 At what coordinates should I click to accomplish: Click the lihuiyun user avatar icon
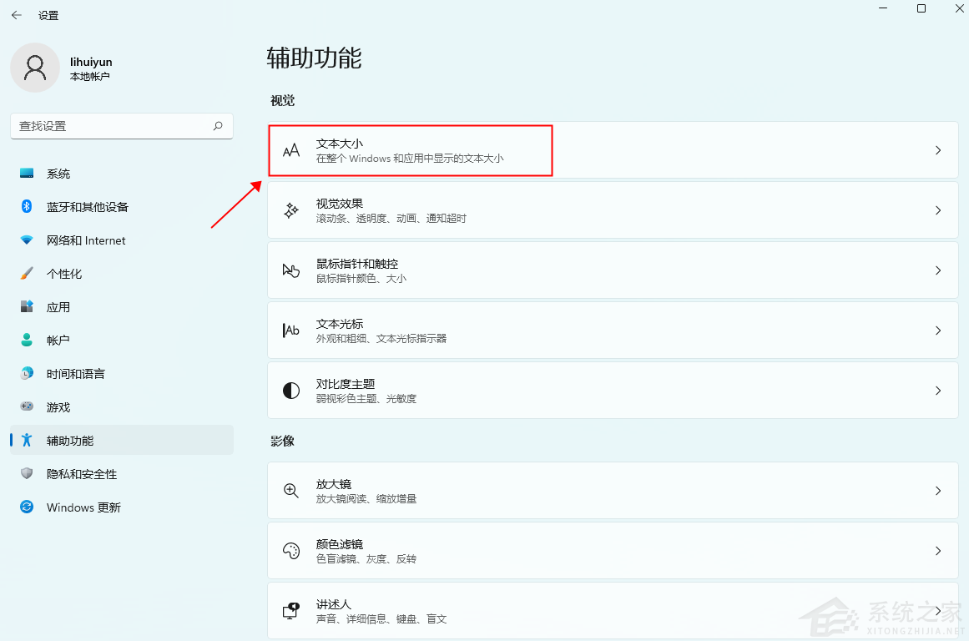pos(35,68)
